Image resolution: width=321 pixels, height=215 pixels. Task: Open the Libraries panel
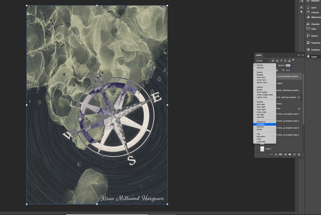pos(313,12)
